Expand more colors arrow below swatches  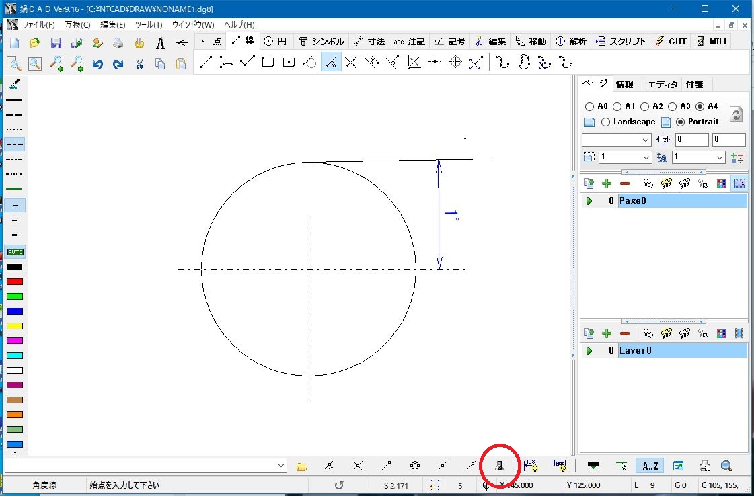[15, 452]
